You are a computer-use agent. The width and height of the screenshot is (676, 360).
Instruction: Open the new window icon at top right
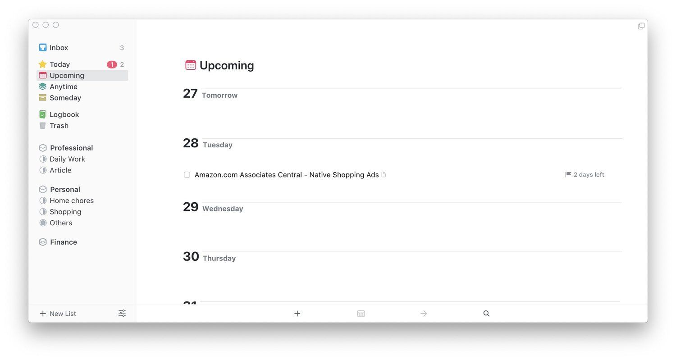coord(641,26)
